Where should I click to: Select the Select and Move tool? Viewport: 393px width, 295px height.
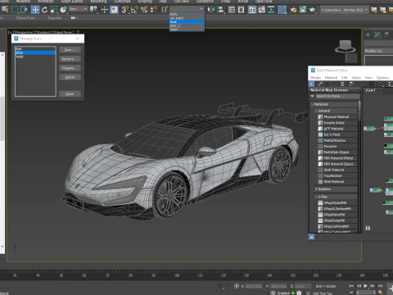pyautogui.click(x=35, y=10)
